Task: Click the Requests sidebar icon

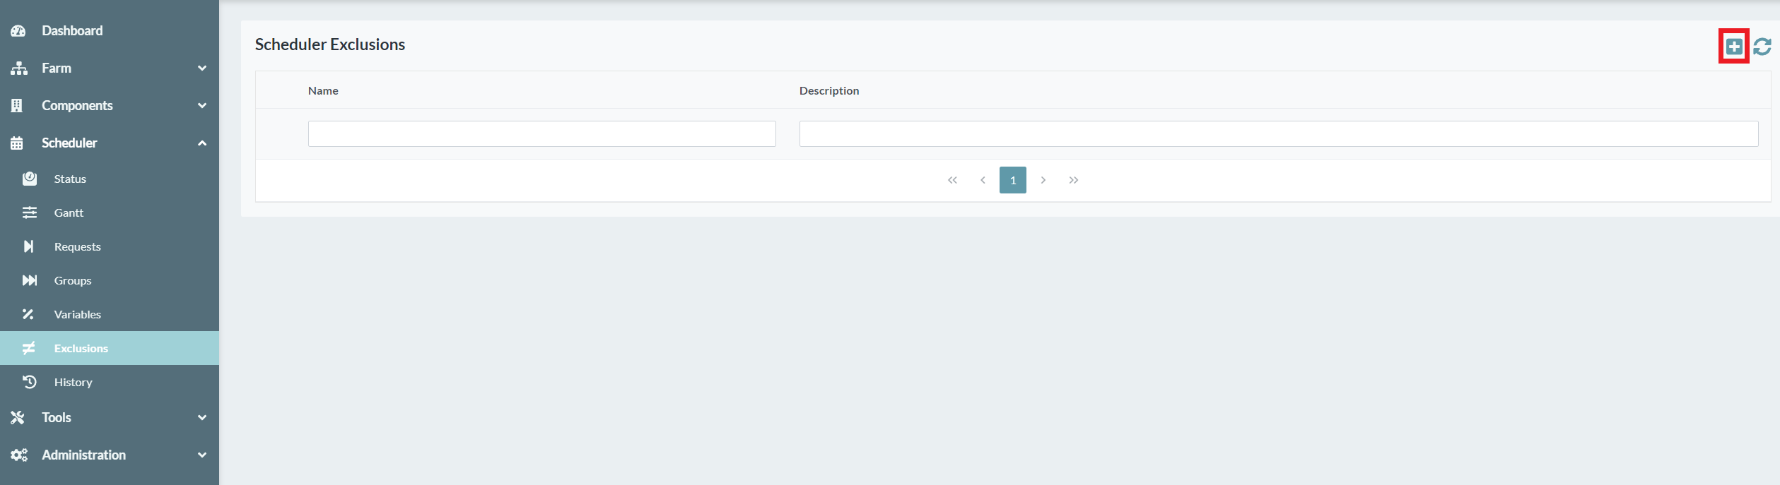Action: pyautogui.click(x=29, y=246)
